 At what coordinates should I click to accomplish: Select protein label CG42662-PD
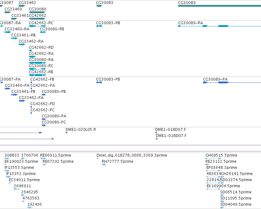pos(43,104)
